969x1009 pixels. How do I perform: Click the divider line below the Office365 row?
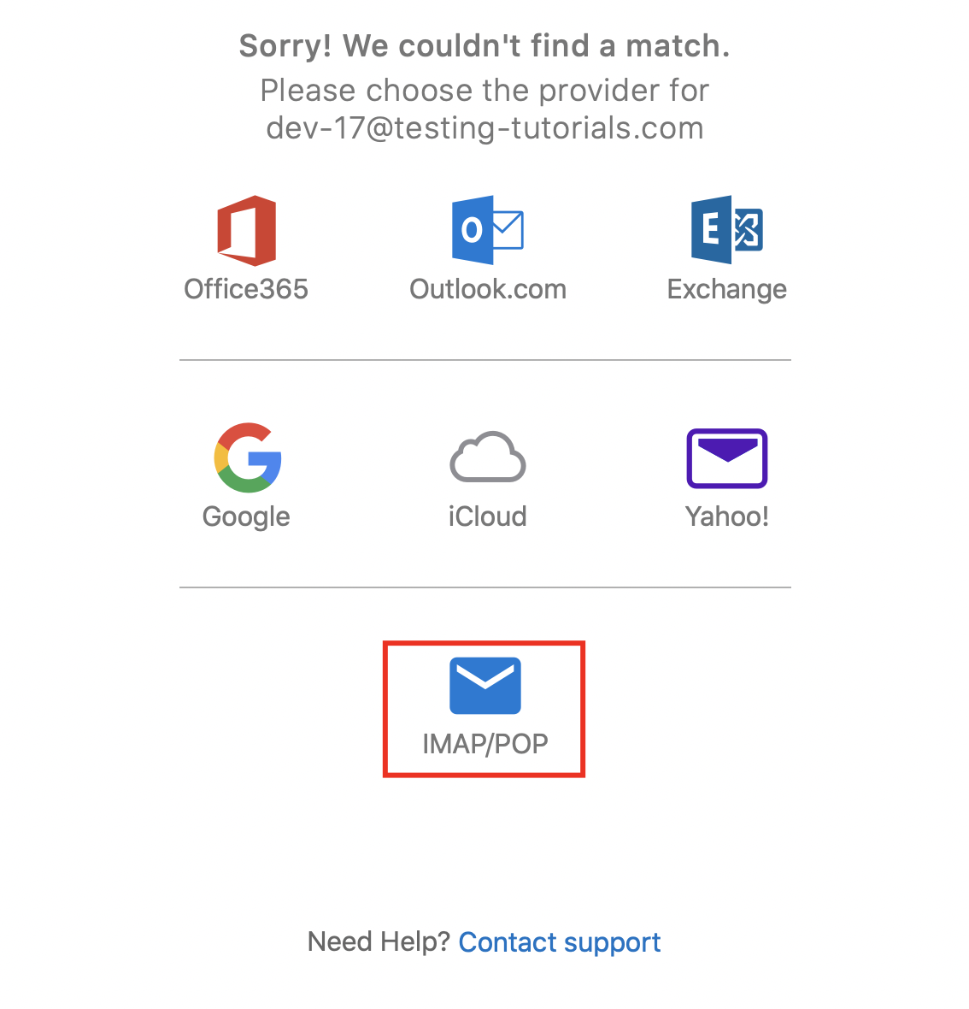click(484, 360)
